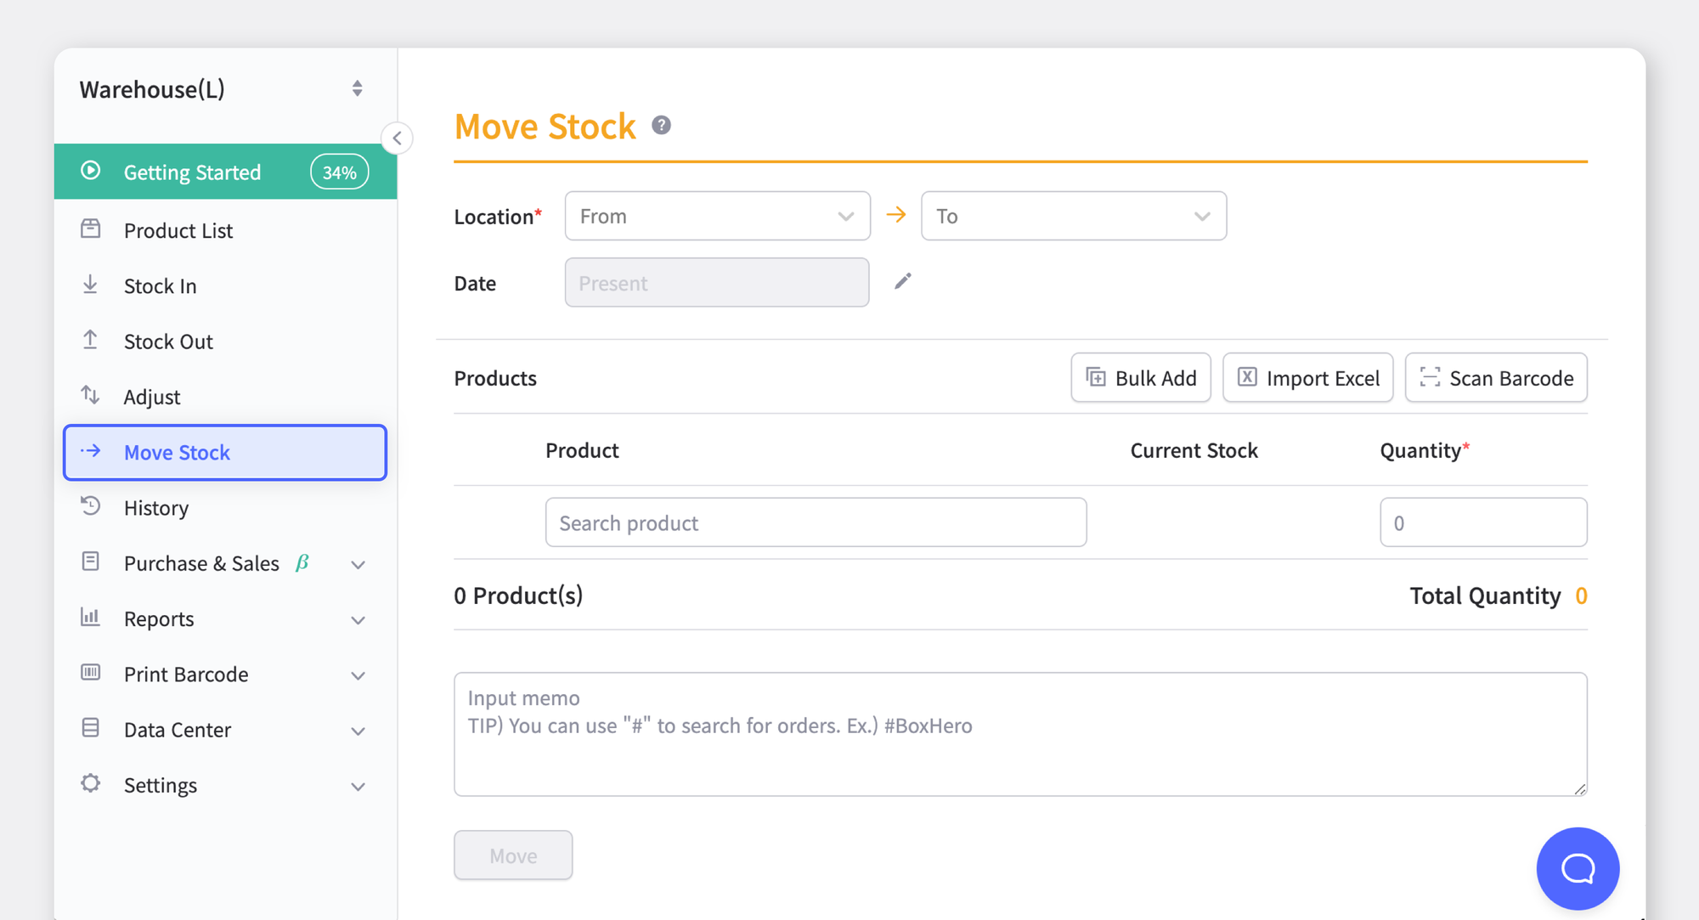Screen dimensions: 1699x920
Task: Click the memo text area input
Action: pos(1020,732)
